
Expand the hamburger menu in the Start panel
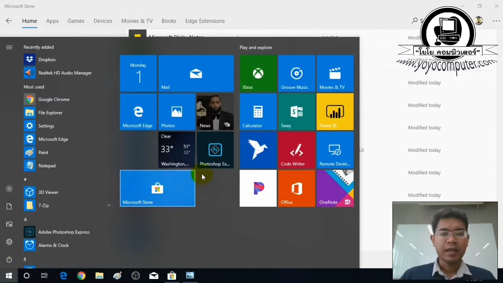[9, 47]
